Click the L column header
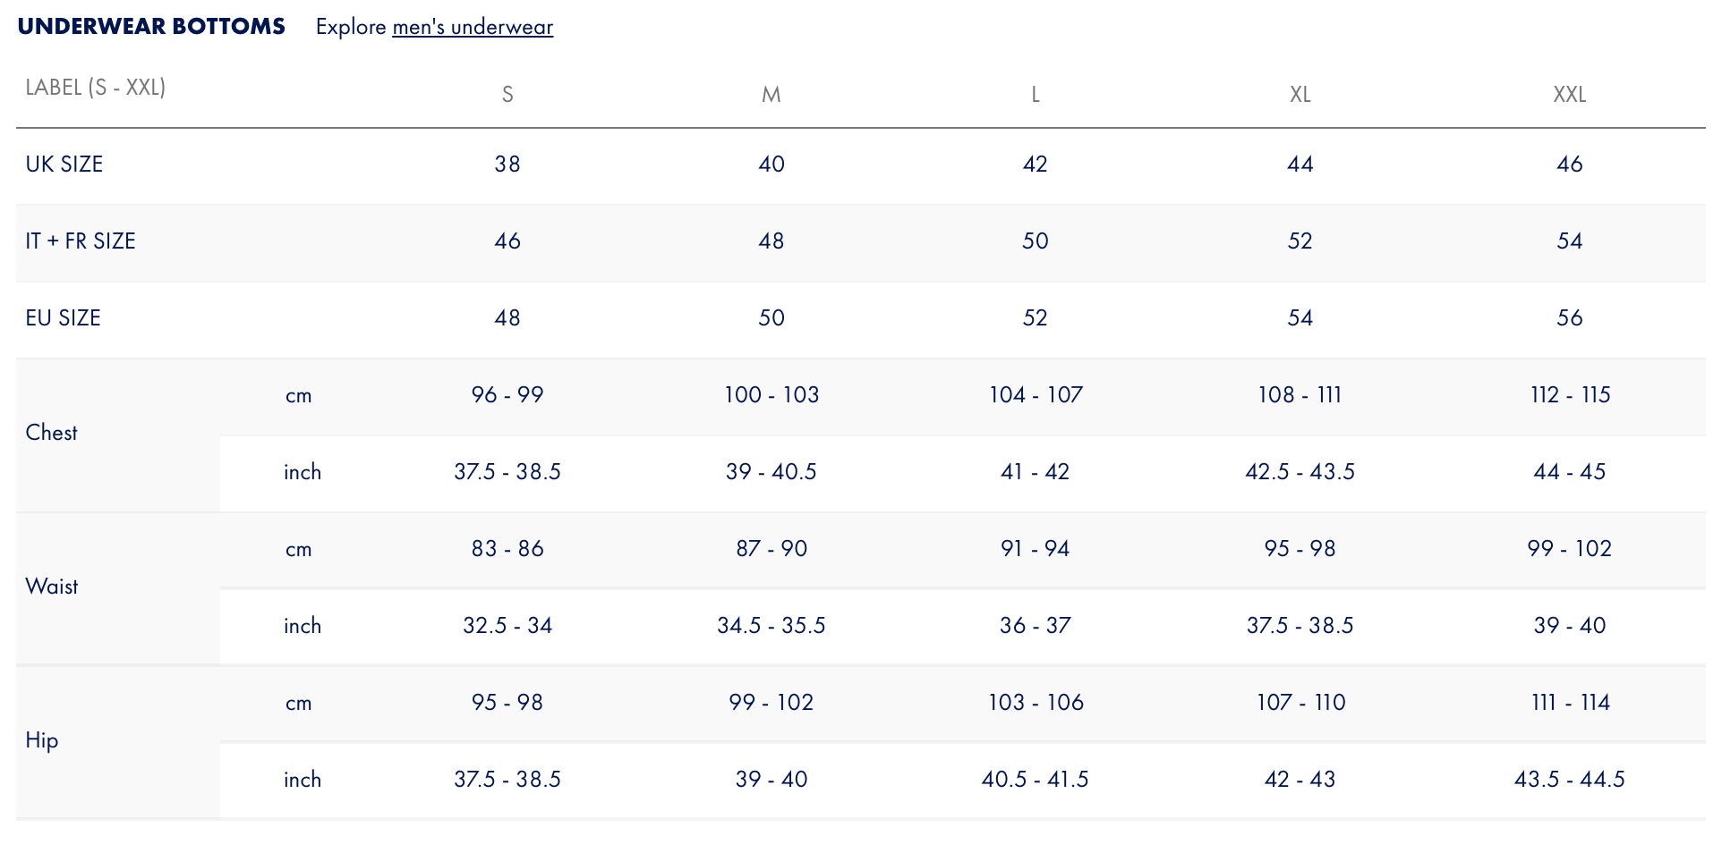Viewport: 1722px width, 853px height. pos(1036,94)
